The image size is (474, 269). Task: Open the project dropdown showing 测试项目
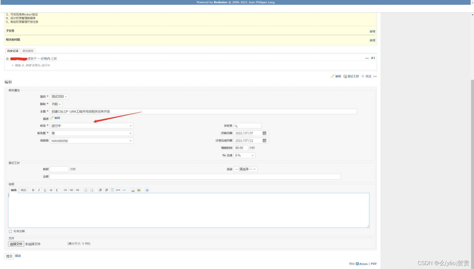tap(59, 97)
